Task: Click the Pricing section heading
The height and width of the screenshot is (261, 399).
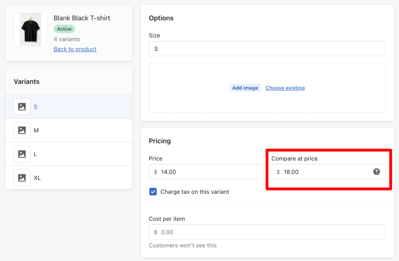Action: click(160, 141)
